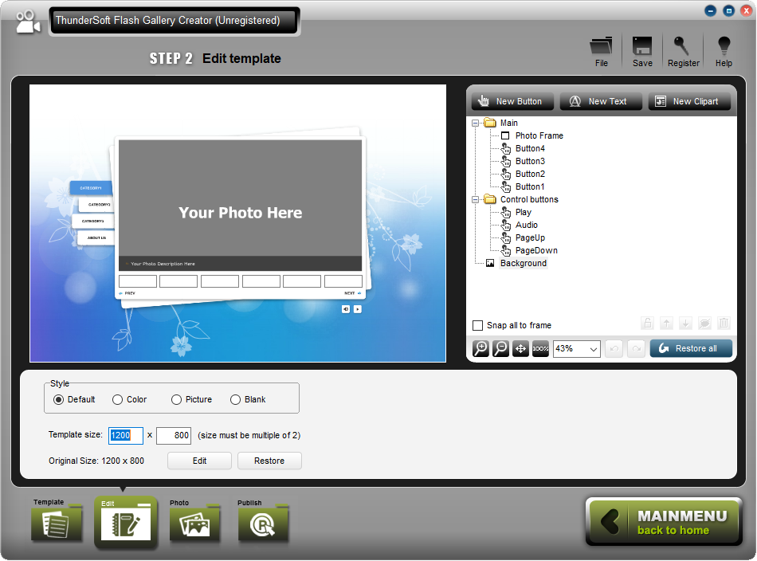757x561 pixels.
Task: Reset zoom with the 100% icon
Action: (x=540, y=348)
